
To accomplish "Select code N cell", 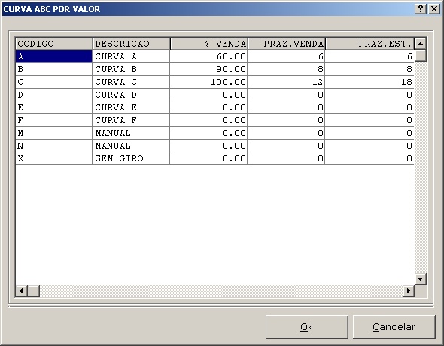I will tap(53, 146).
